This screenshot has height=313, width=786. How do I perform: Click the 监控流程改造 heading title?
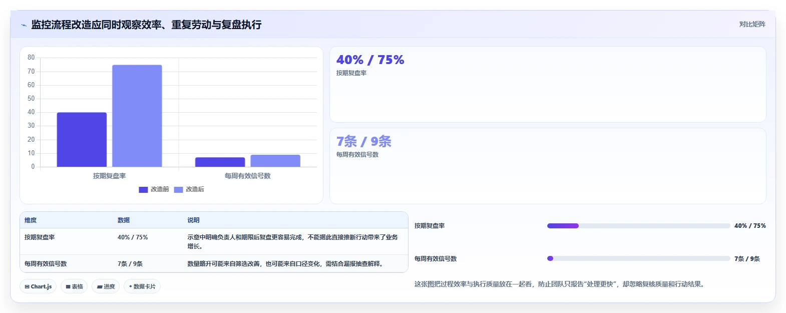(146, 25)
